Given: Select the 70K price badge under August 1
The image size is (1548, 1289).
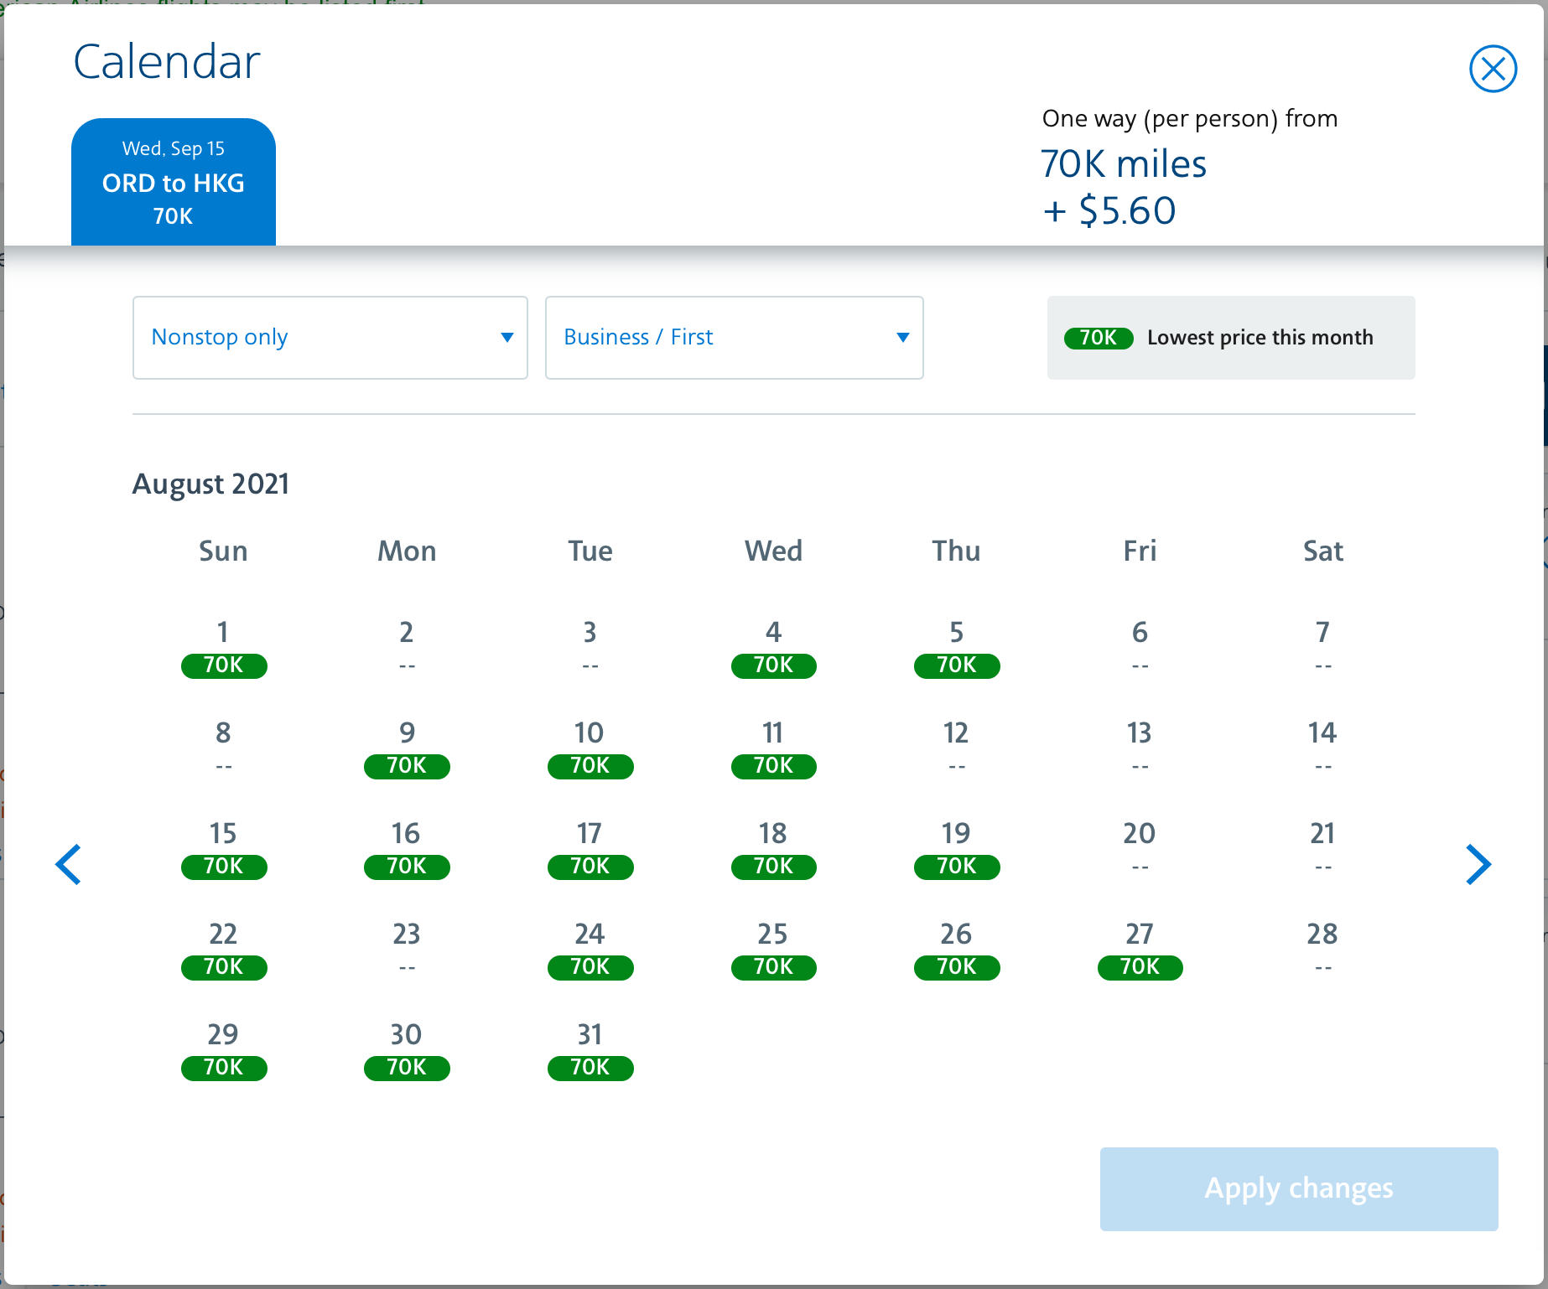Looking at the screenshot, I should 223,665.
